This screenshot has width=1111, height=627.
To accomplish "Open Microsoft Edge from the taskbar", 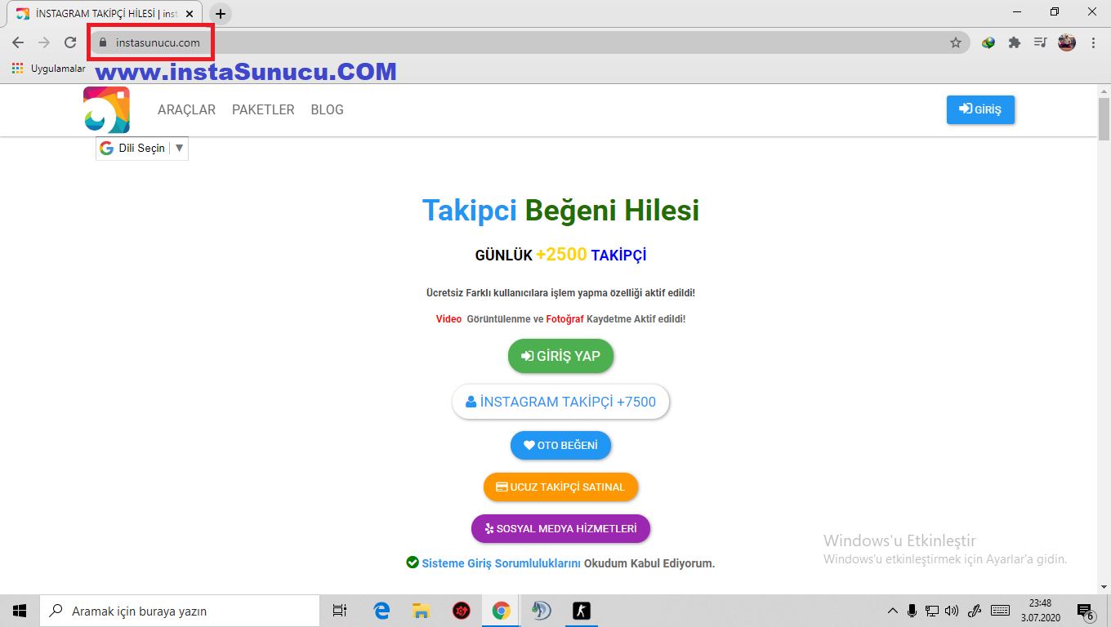I will 381,611.
